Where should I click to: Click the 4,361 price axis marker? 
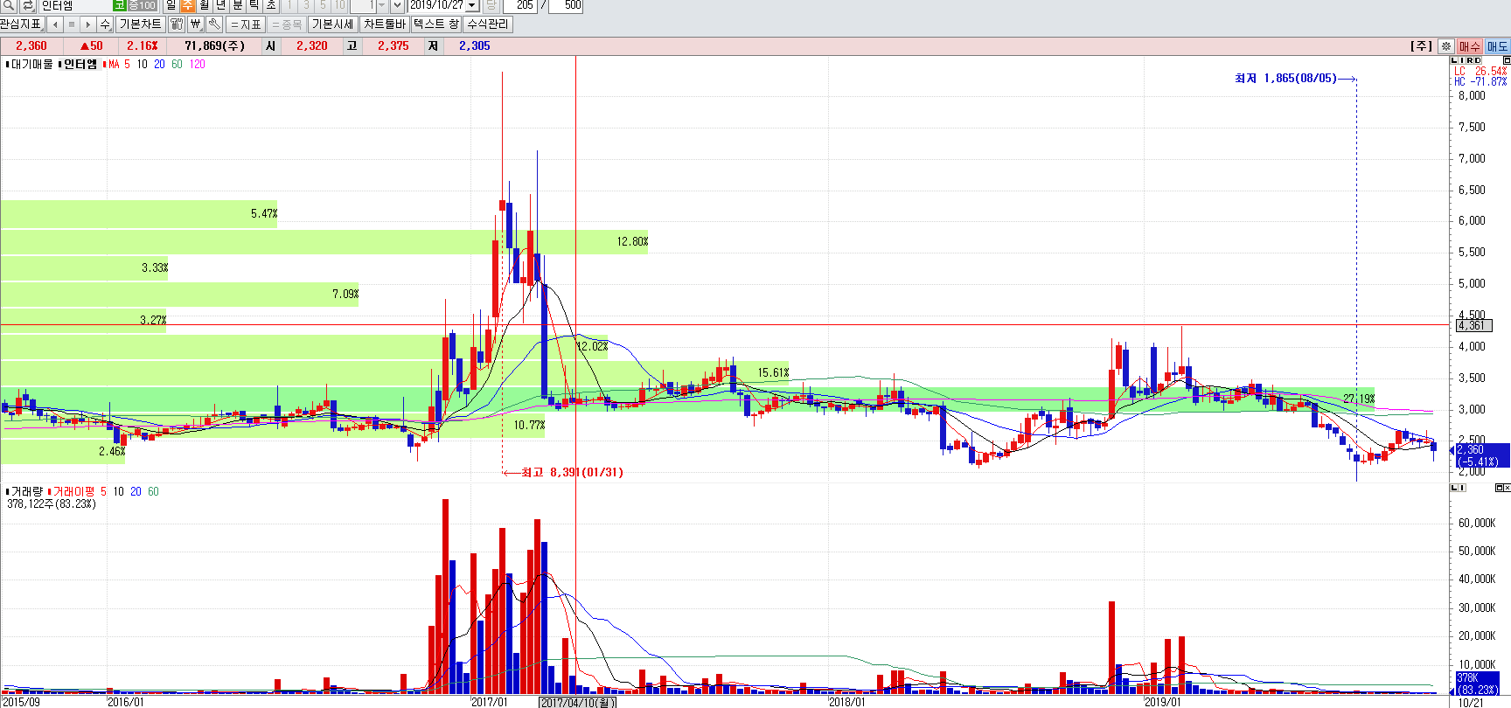click(x=1473, y=325)
